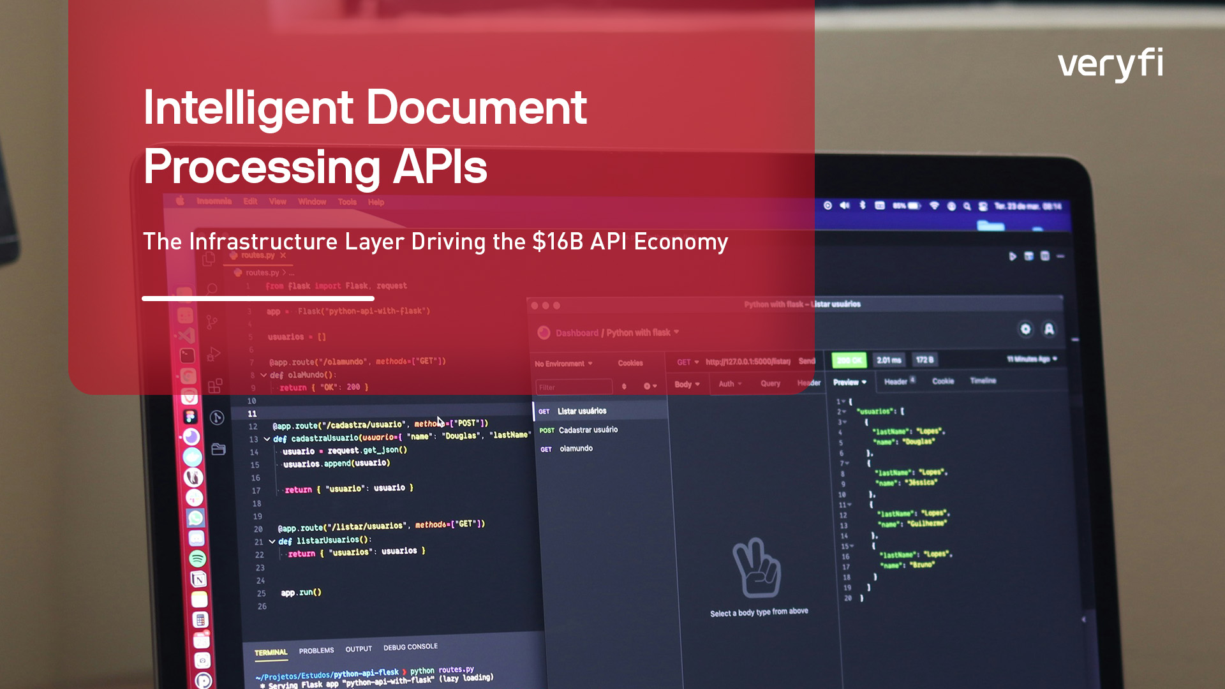The height and width of the screenshot is (689, 1225).
Task: Expand the Preview response mode dropdown
Action: (x=849, y=382)
